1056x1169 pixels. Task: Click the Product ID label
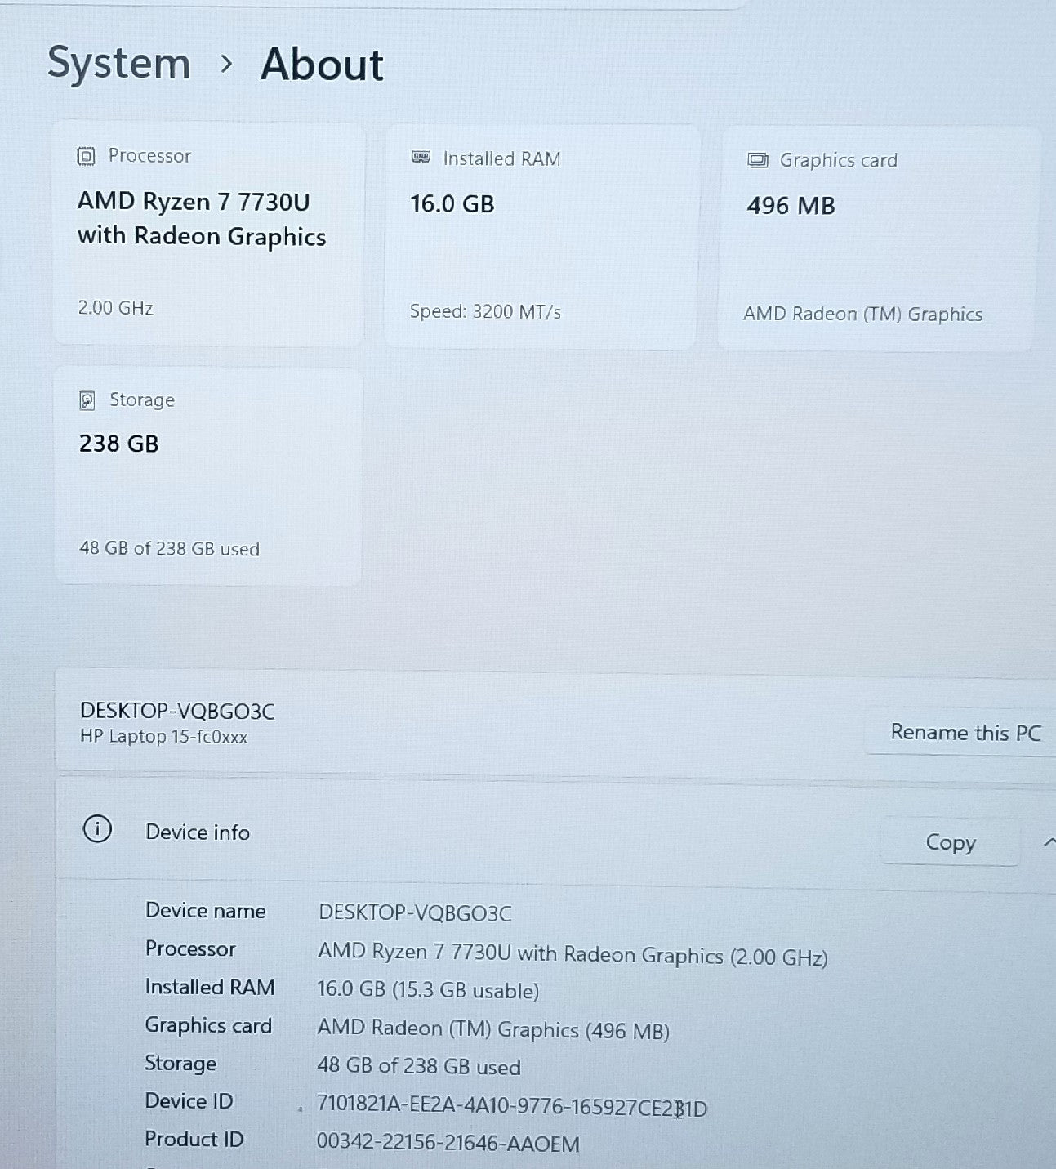pos(194,1139)
